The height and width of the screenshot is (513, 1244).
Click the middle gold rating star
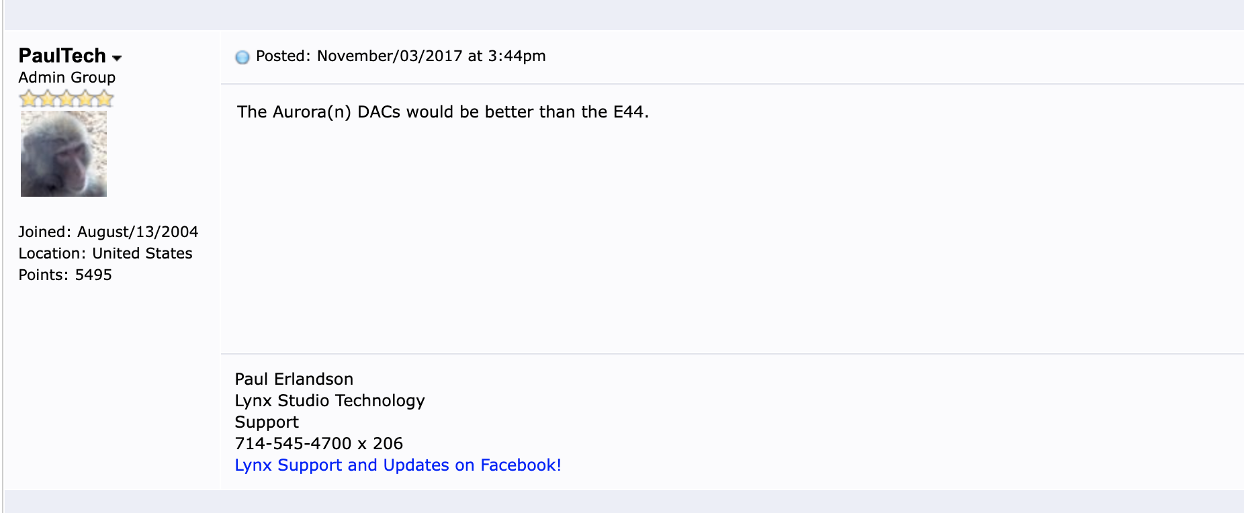(x=66, y=99)
